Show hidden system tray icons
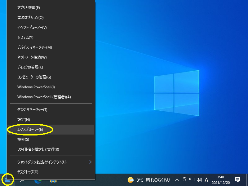This screenshot has height=186, width=248. click(x=177, y=180)
